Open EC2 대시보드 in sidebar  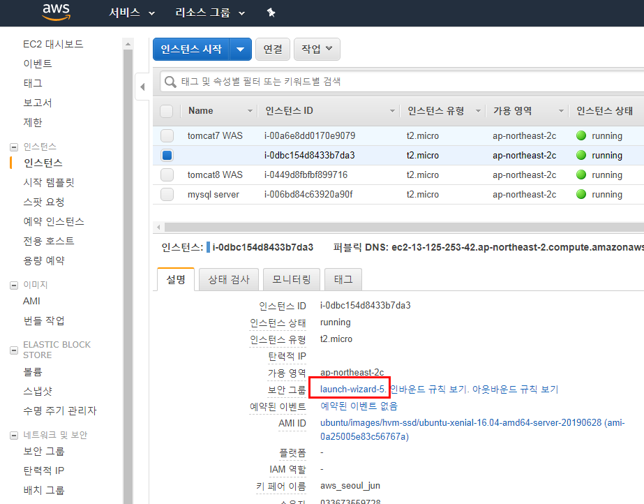coord(53,44)
